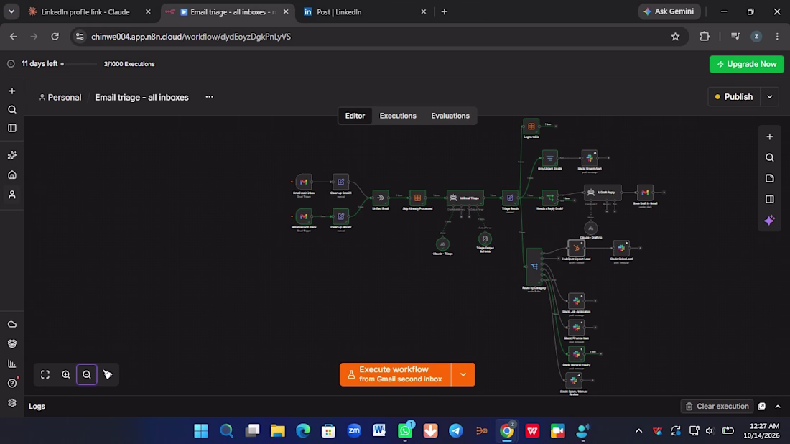Select the Unified Email merge node

pyautogui.click(x=381, y=198)
